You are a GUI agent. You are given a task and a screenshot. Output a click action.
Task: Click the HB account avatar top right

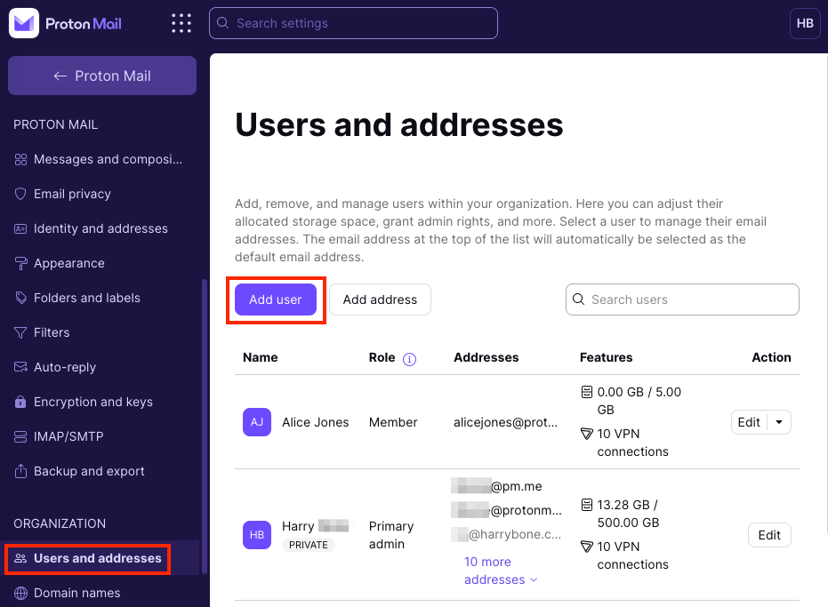(805, 23)
